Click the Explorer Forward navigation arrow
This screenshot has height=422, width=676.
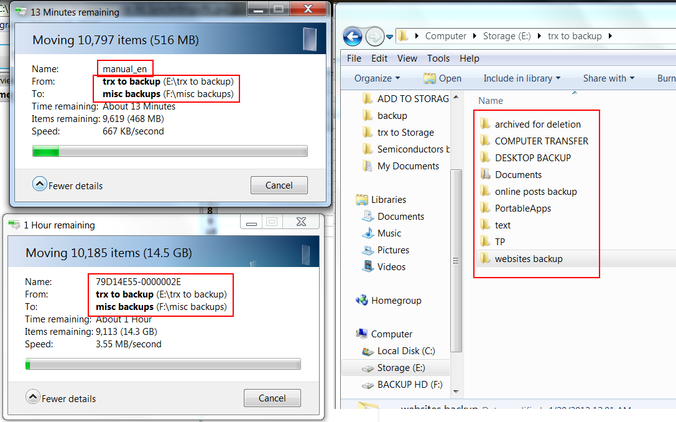[374, 37]
